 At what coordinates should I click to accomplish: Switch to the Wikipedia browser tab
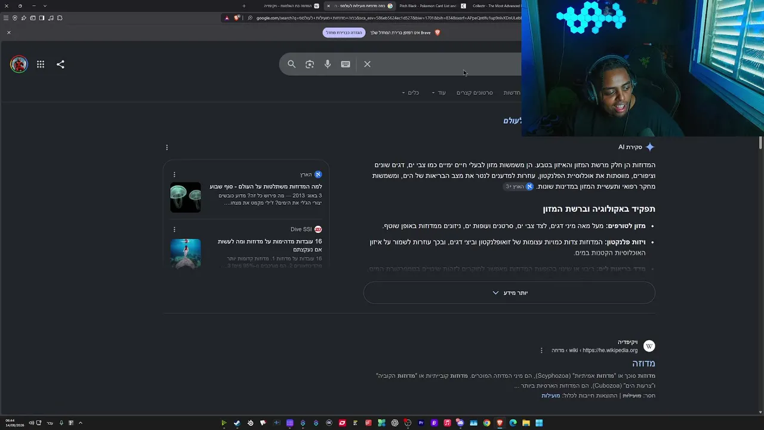tap(290, 6)
